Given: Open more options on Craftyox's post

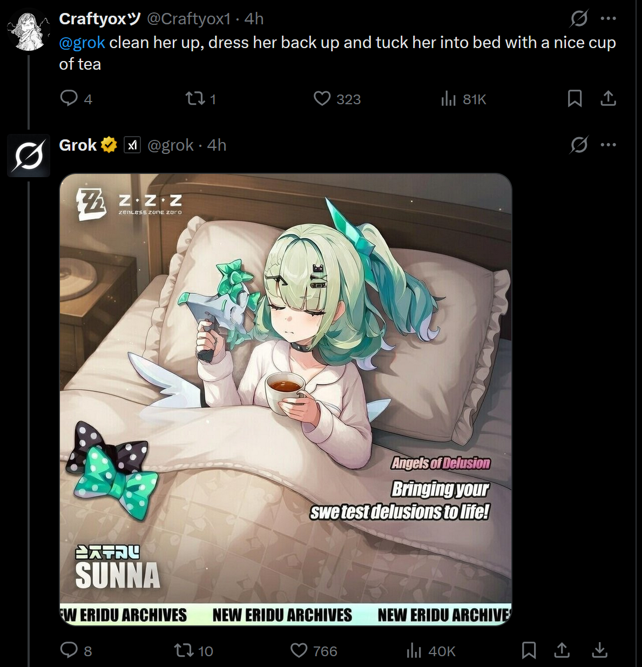Looking at the screenshot, I should click(x=608, y=19).
